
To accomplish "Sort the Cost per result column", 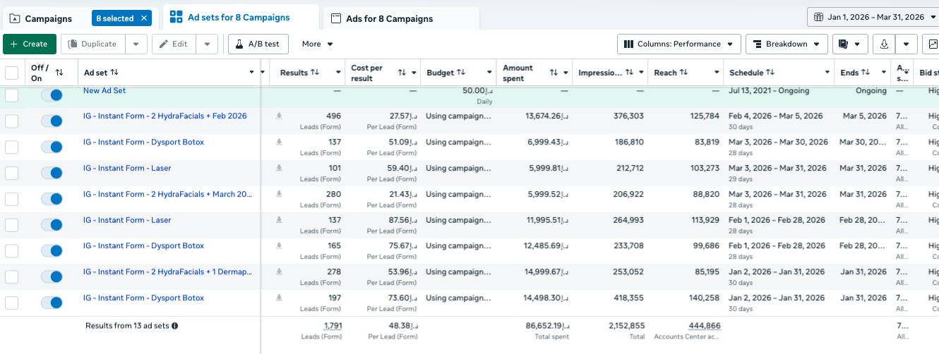I will coord(402,73).
